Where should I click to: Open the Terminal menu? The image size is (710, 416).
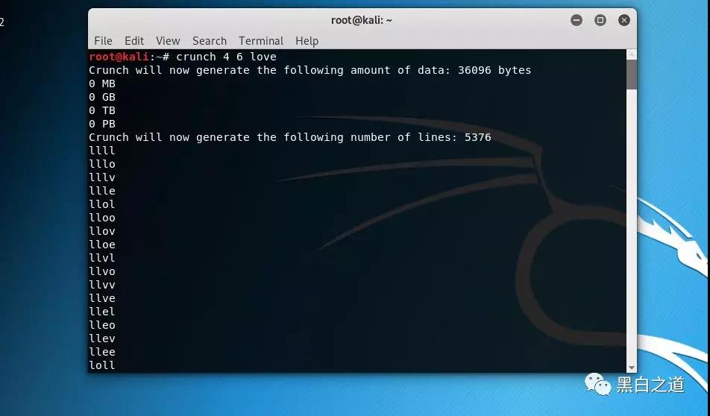coord(261,41)
